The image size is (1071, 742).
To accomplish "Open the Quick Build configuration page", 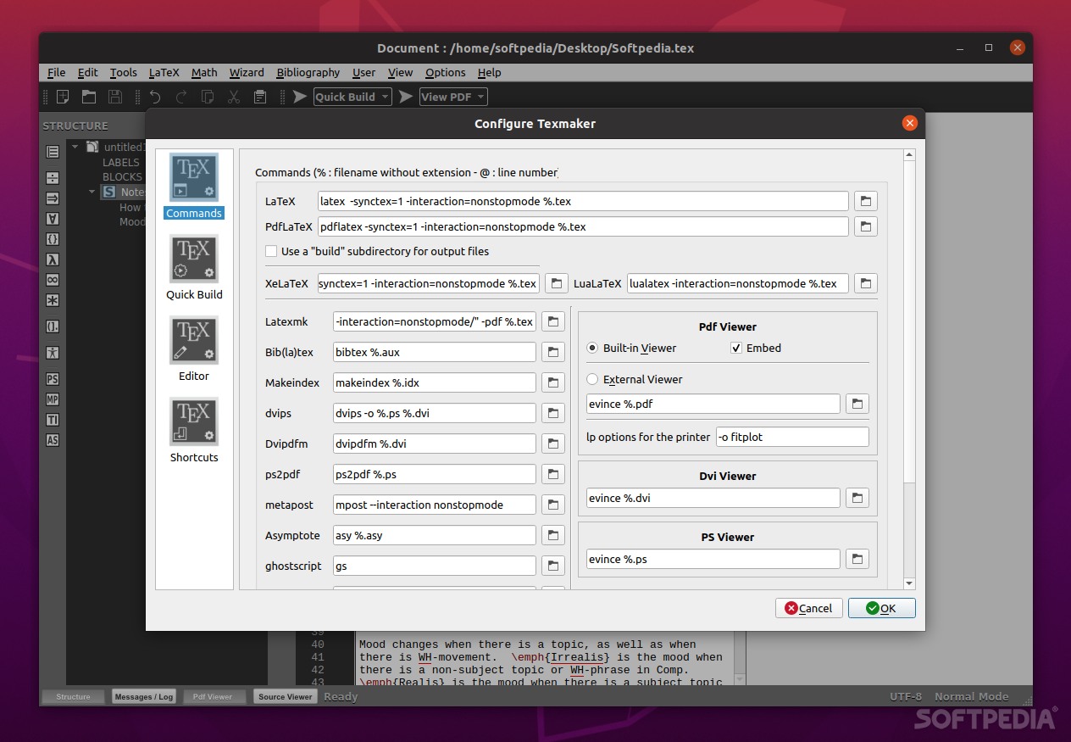I will (194, 268).
